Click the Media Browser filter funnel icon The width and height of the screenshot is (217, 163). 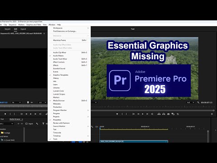43,124
